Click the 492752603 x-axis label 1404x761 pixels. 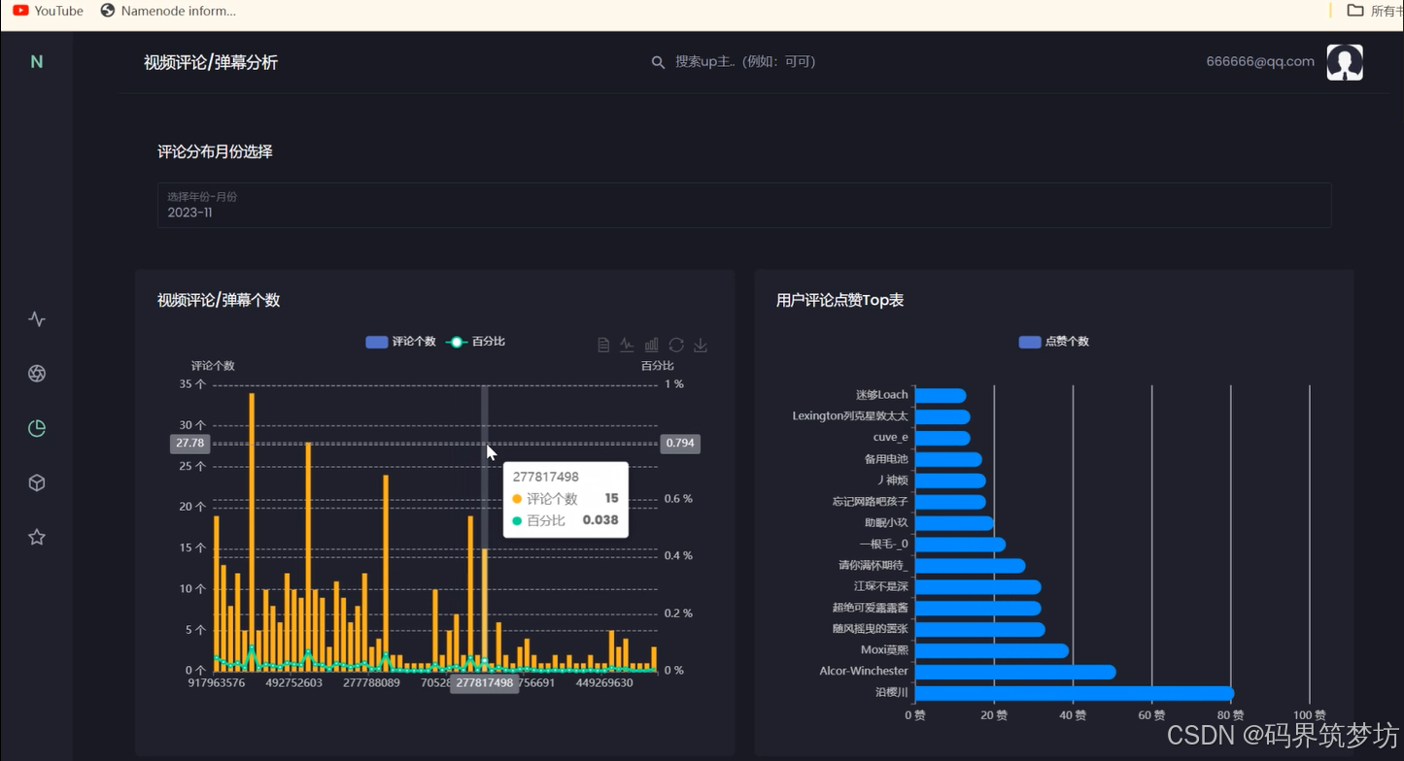click(293, 682)
